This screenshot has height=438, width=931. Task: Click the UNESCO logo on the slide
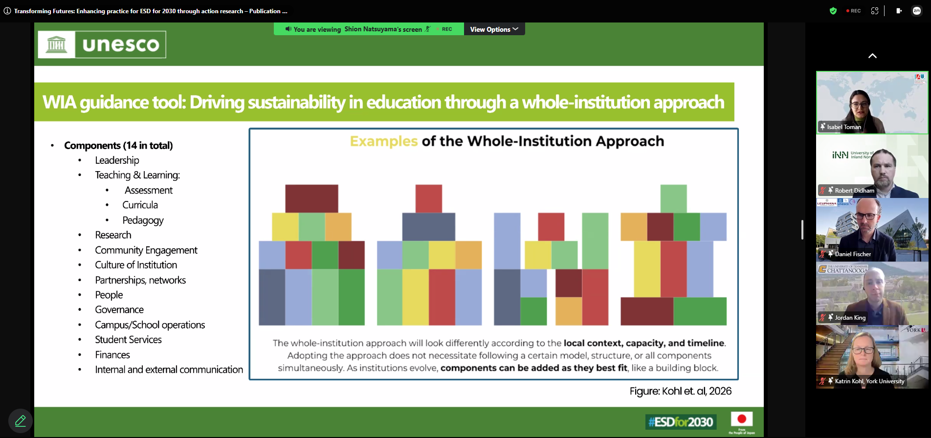[x=102, y=44]
